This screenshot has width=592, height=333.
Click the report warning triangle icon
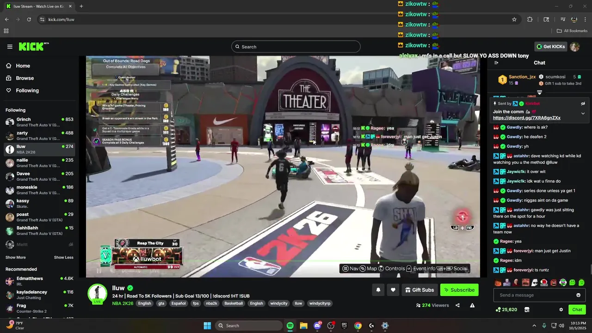click(x=472, y=305)
